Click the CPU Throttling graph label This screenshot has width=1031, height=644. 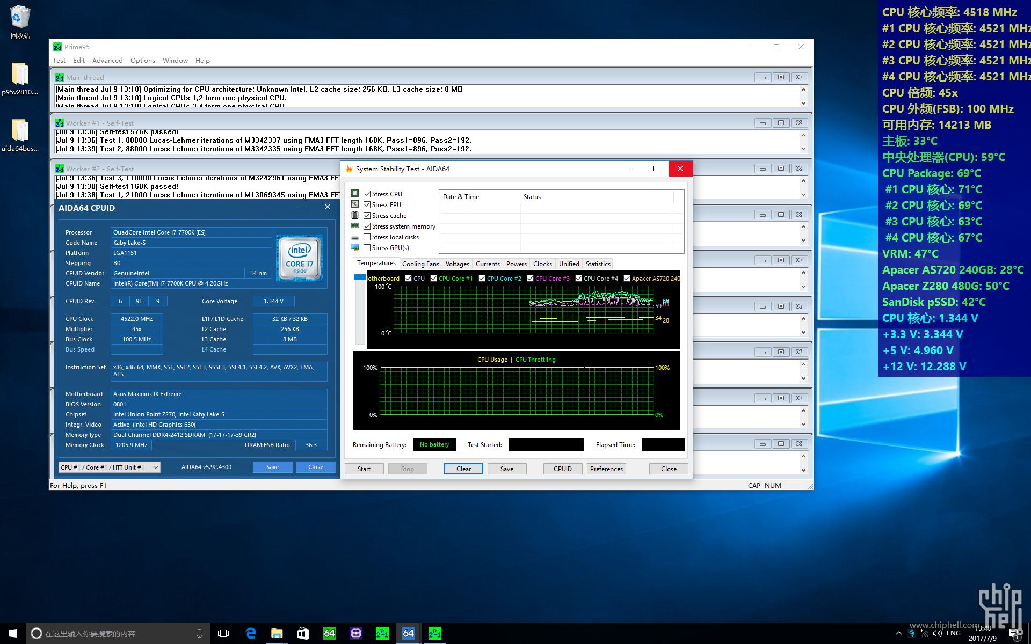pos(535,360)
